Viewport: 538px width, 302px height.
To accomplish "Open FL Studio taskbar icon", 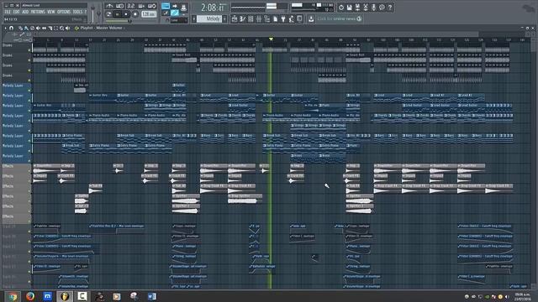I will (65, 296).
